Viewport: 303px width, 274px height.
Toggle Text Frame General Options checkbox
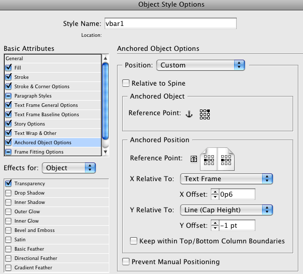[8, 105]
